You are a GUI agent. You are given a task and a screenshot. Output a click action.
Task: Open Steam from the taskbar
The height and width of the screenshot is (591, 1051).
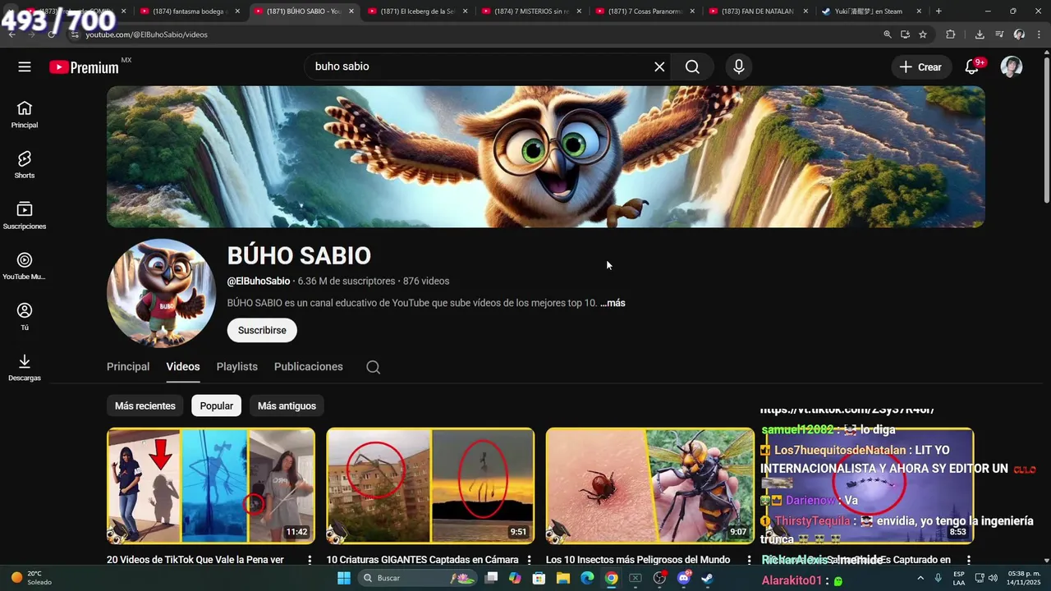[x=707, y=578]
